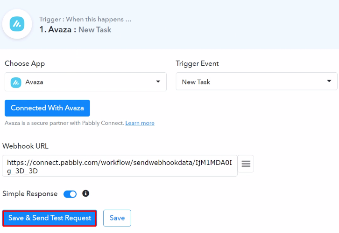
Task: Click the Simple Response label
Action: tap(30, 194)
